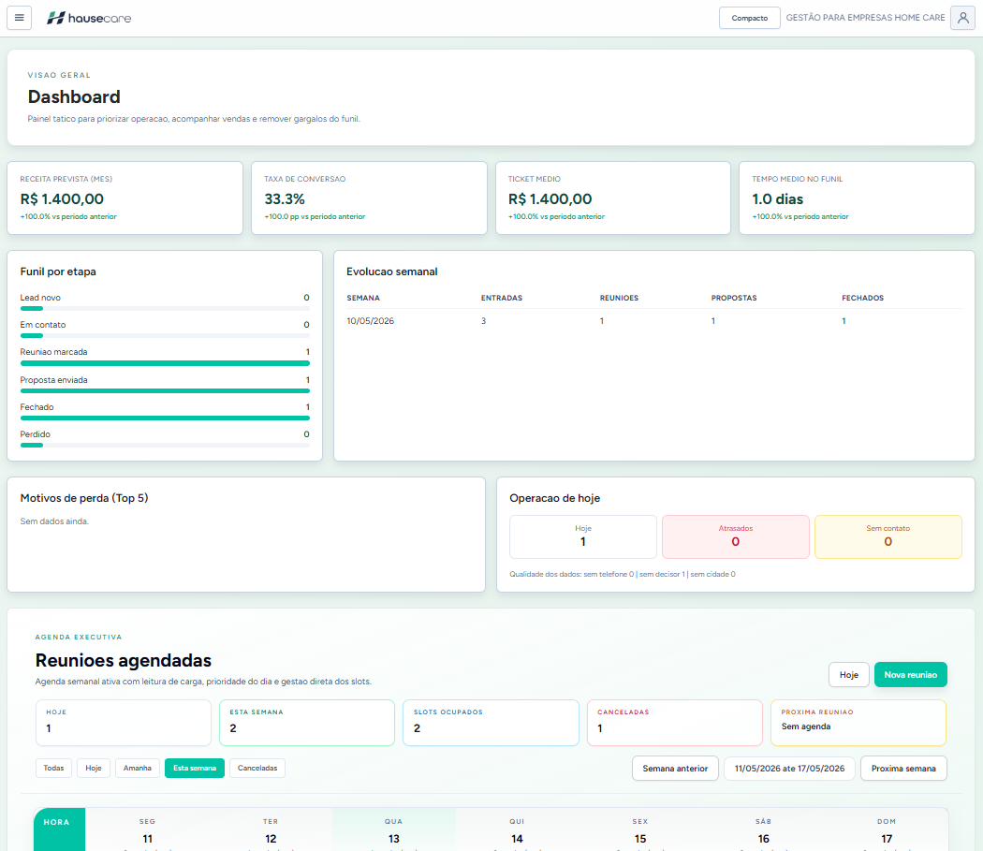The width and height of the screenshot is (983, 851).
Task: Open the user profile icon
Action: tap(962, 18)
